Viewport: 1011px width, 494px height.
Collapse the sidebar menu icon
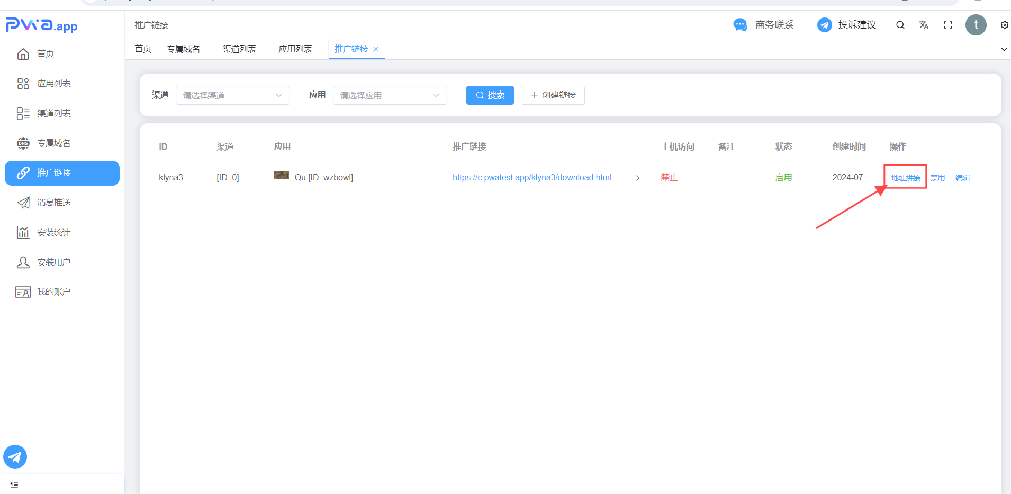pos(14,484)
